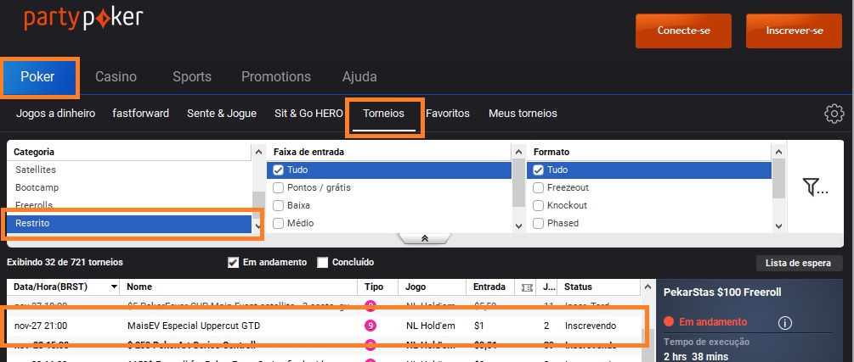Click Faixa de entrada scroll-up arrow
This screenshot has width=854, height=362.
(518, 153)
